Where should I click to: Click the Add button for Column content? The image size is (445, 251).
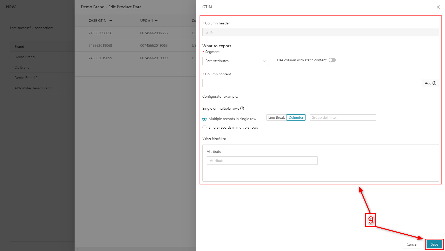pyautogui.click(x=430, y=83)
